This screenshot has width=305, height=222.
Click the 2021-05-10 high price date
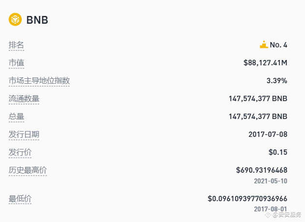[271, 181]
